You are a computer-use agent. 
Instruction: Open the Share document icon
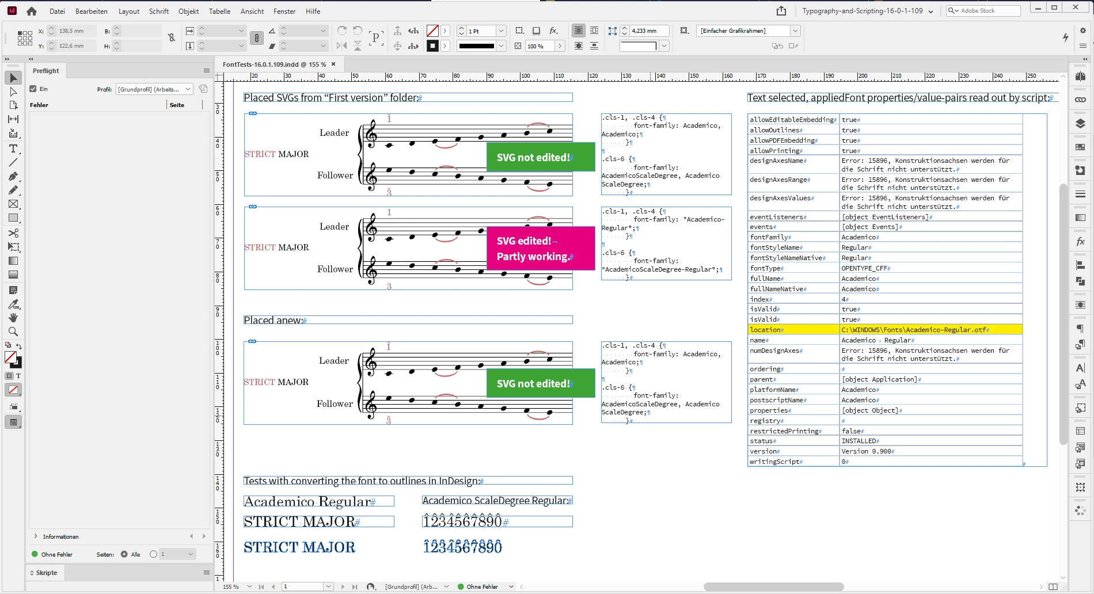[781, 11]
